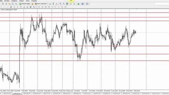Switch to D1 timeframe
169x95 pixels.
59,7
